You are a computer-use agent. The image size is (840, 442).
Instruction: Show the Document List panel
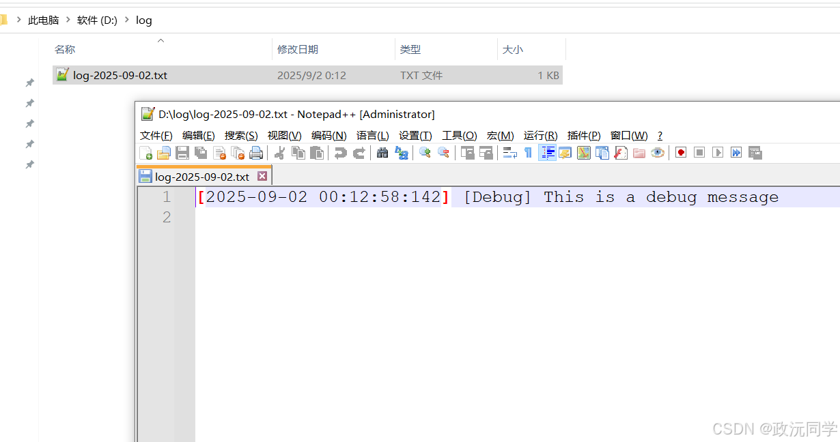[602, 153]
